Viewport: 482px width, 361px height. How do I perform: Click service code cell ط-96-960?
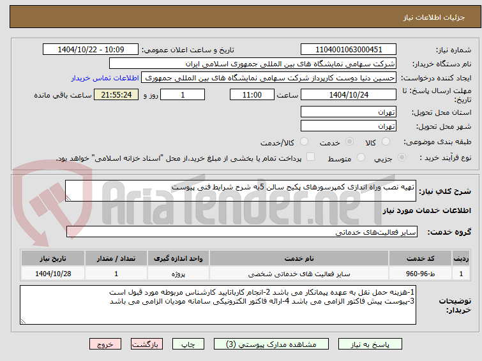pos(420,274)
